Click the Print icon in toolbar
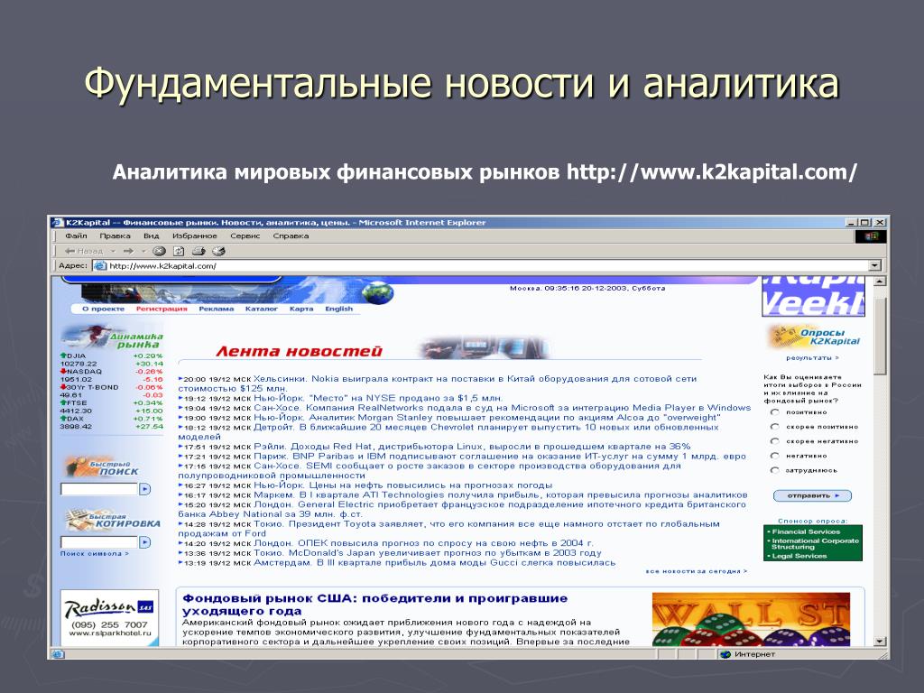The width and height of the screenshot is (924, 693). (199, 251)
